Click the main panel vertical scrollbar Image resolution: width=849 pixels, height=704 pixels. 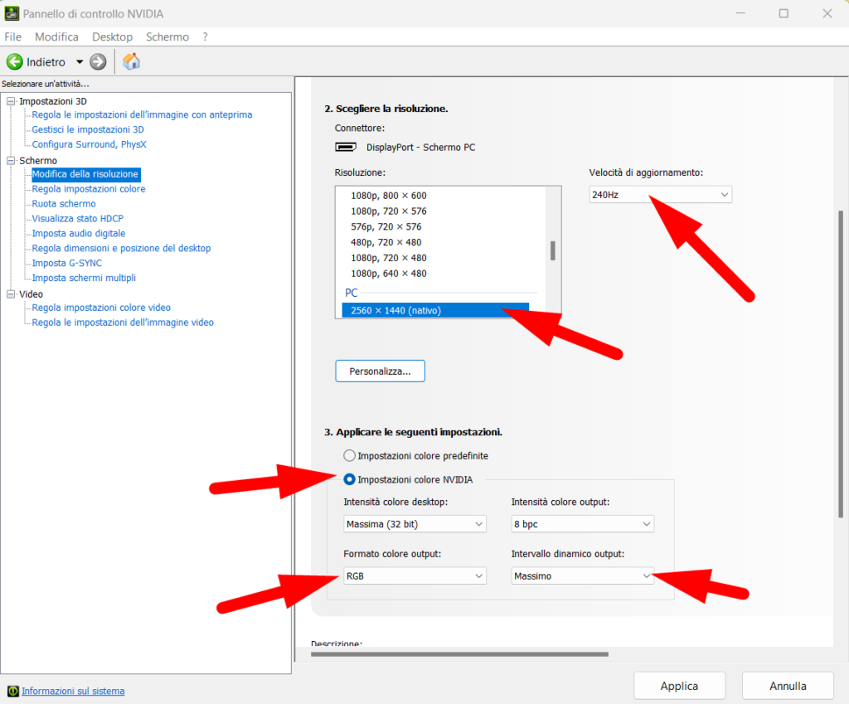(x=841, y=364)
